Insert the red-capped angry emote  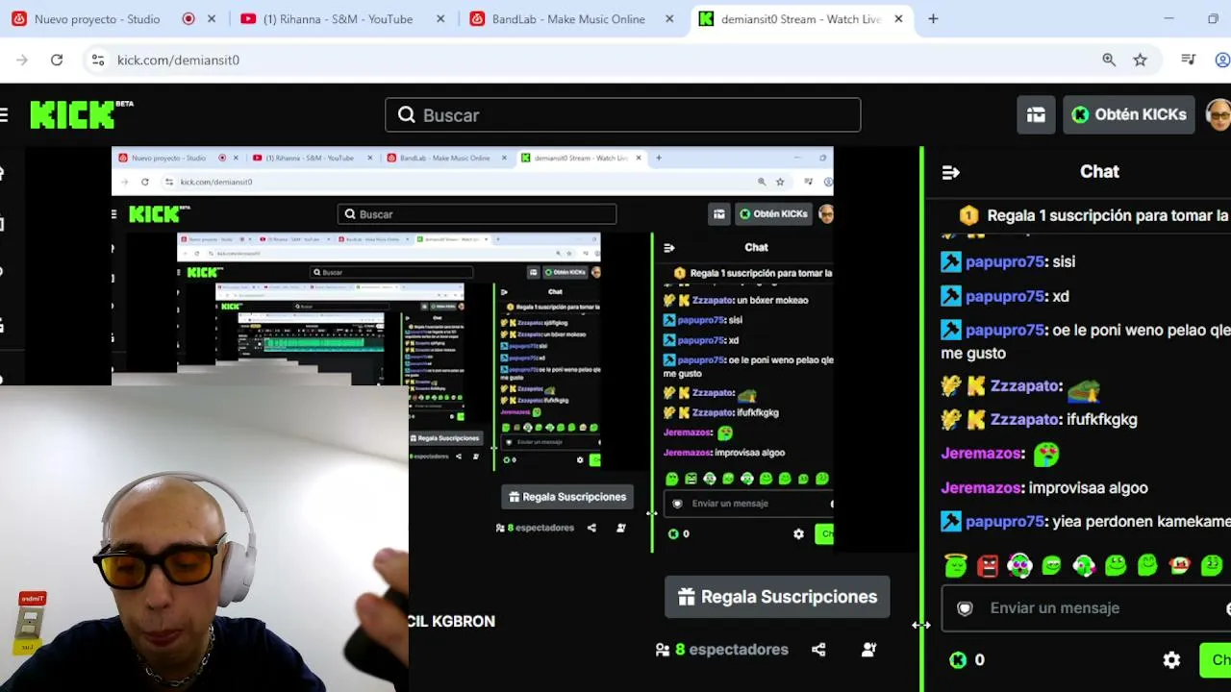click(x=1180, y=565)
